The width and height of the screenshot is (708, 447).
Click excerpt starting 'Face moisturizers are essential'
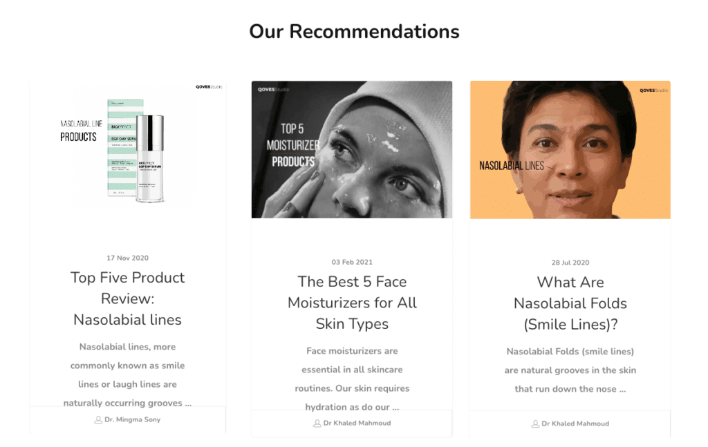click(352, 379)
